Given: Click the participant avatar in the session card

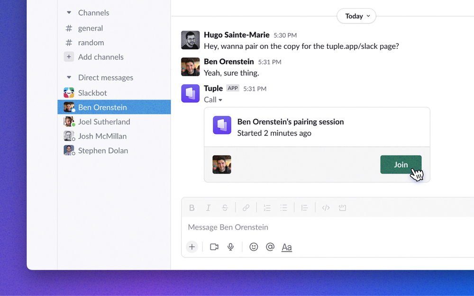Looking at the screenshot, I should tap(221, 165).
